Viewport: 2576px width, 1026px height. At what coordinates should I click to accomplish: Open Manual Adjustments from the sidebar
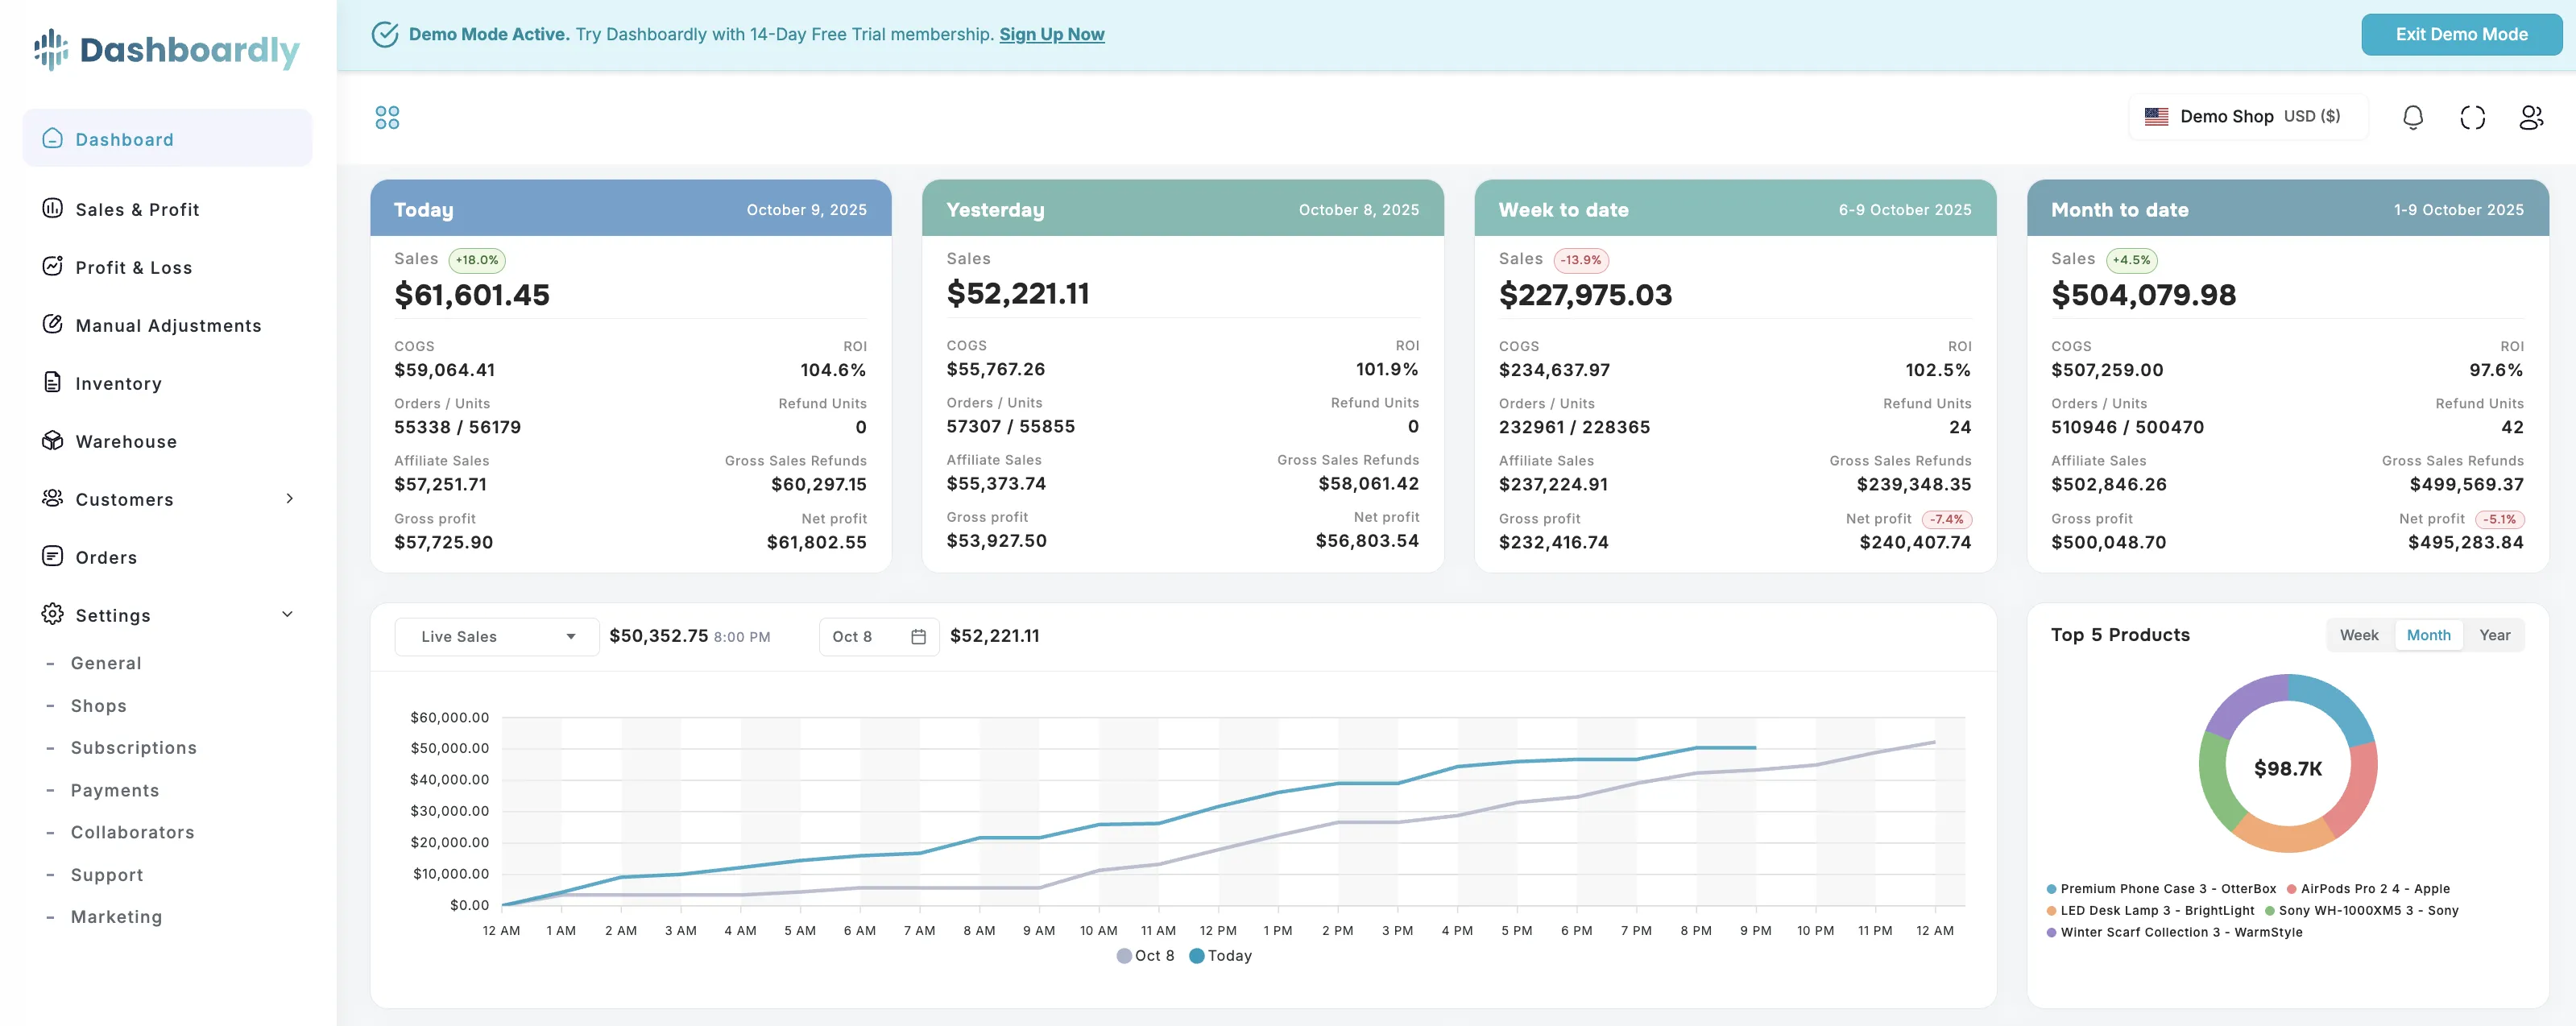coord(168,325)
